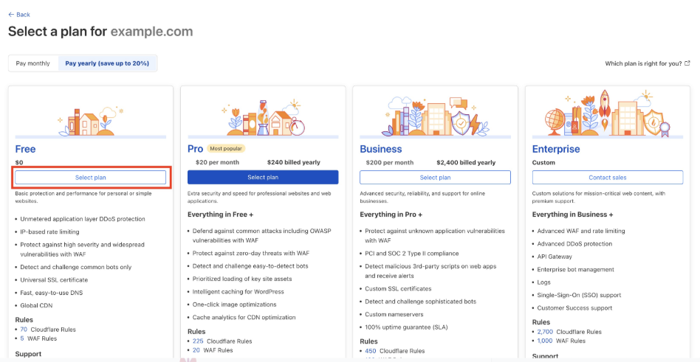This screenshot has height=362, width=700.
Task: Open the 1,000 WAF Rules link in Enterprise
Action: point(544,341)
